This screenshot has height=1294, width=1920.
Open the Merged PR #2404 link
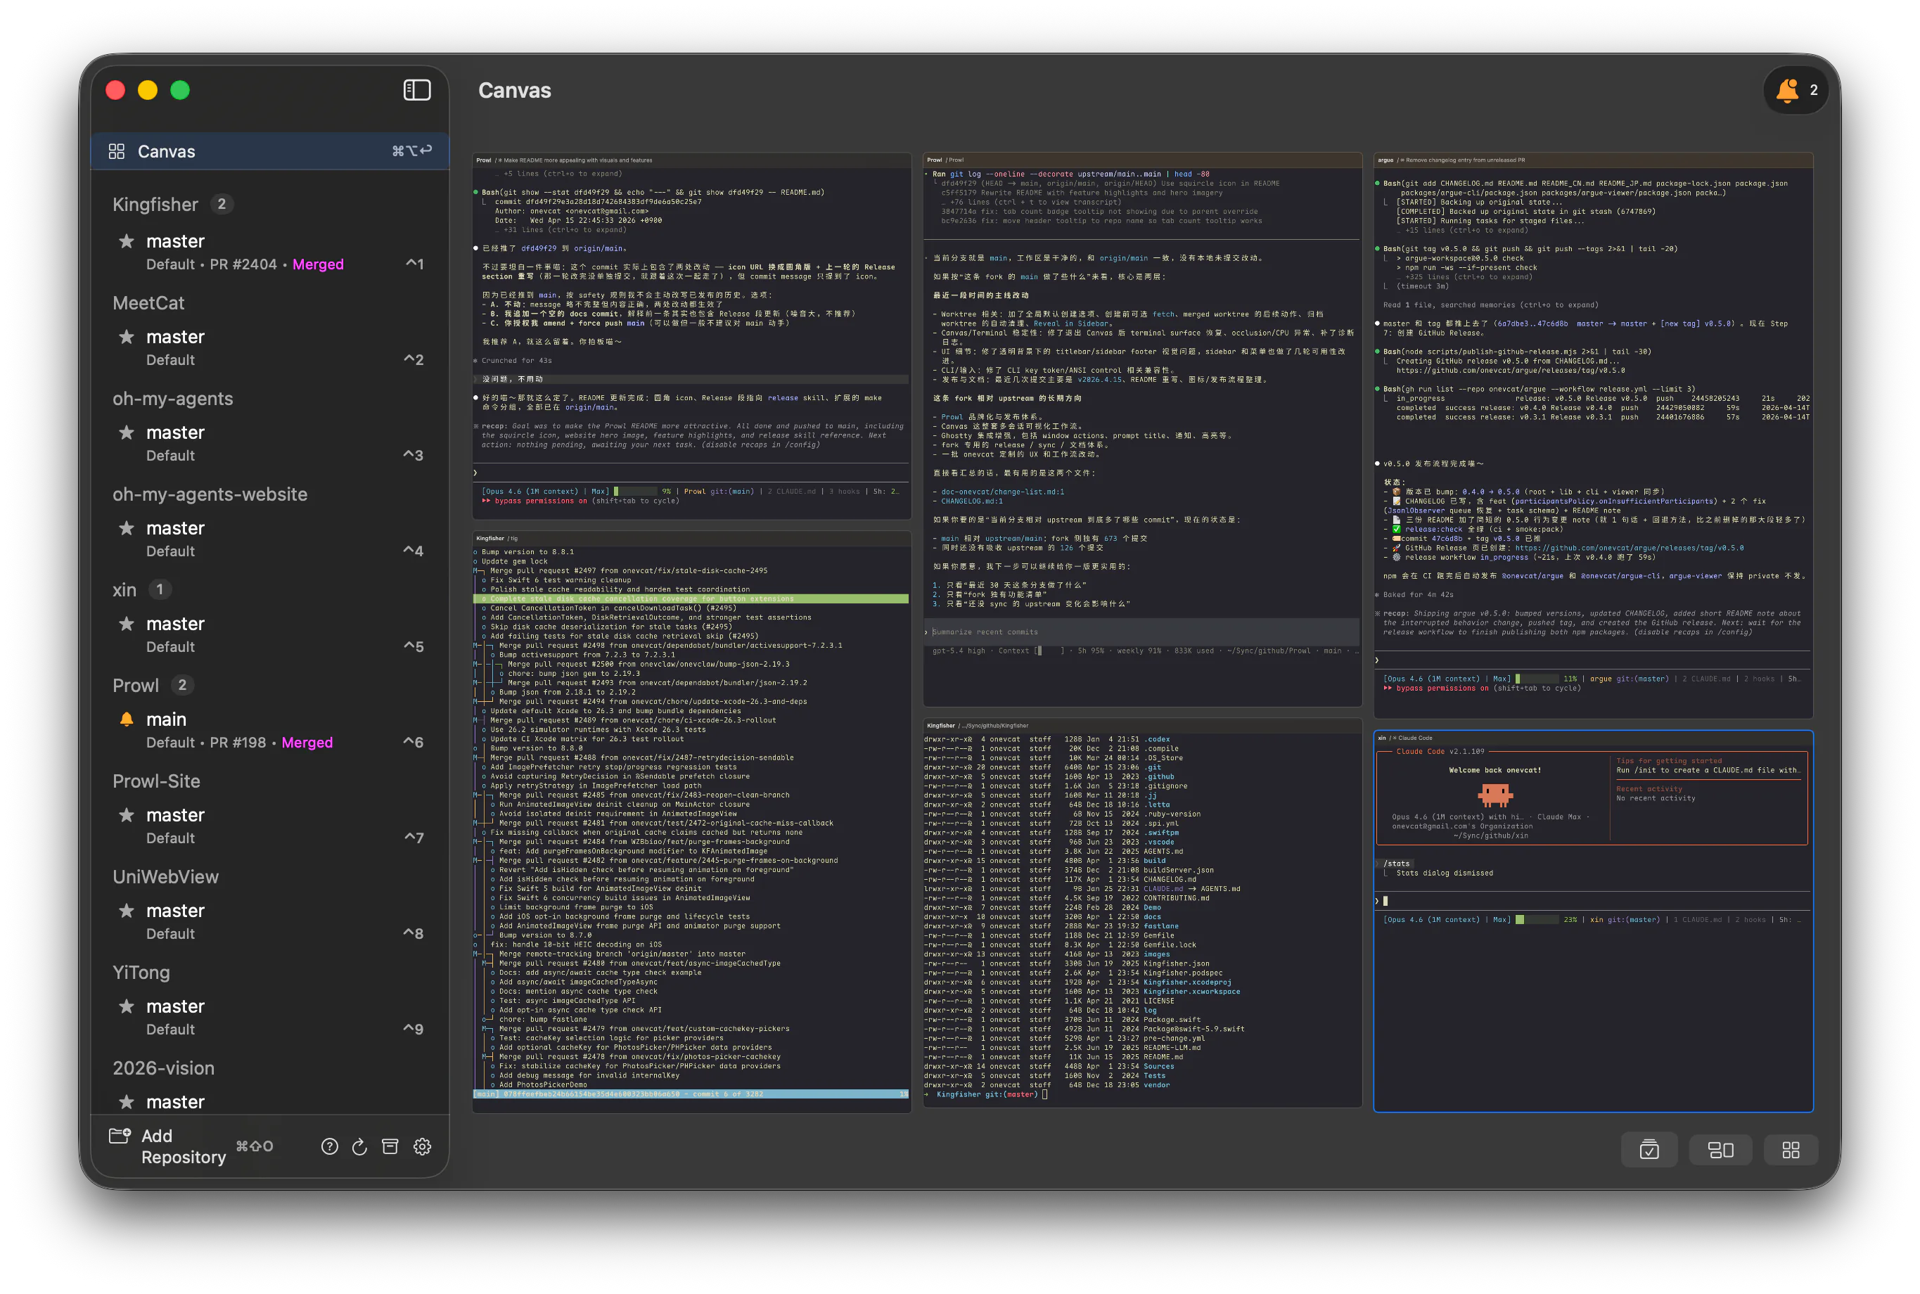point(318,264)
